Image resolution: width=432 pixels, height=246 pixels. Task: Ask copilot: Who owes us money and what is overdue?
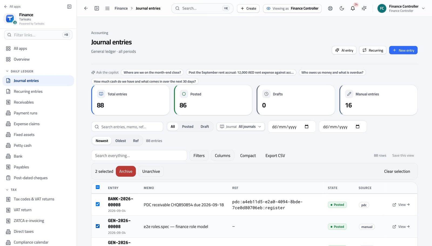pos(332,72)
